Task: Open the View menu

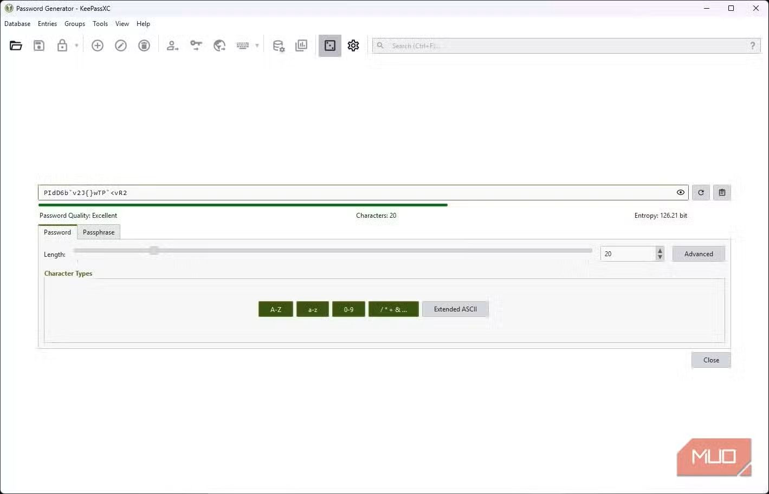Action: [x=122, y=24]
